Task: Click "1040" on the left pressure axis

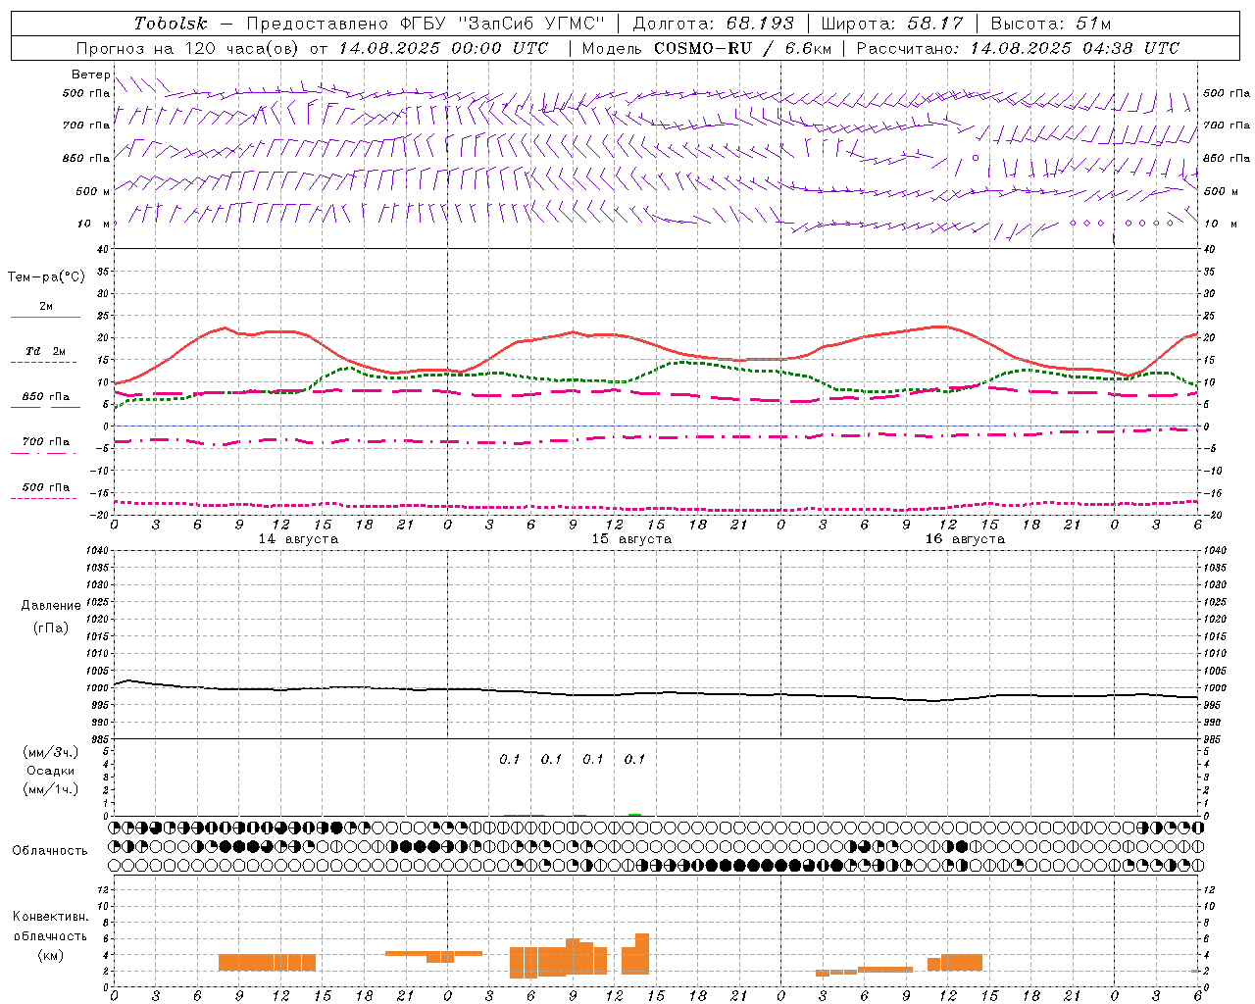Action: click(x=99, y=551)
